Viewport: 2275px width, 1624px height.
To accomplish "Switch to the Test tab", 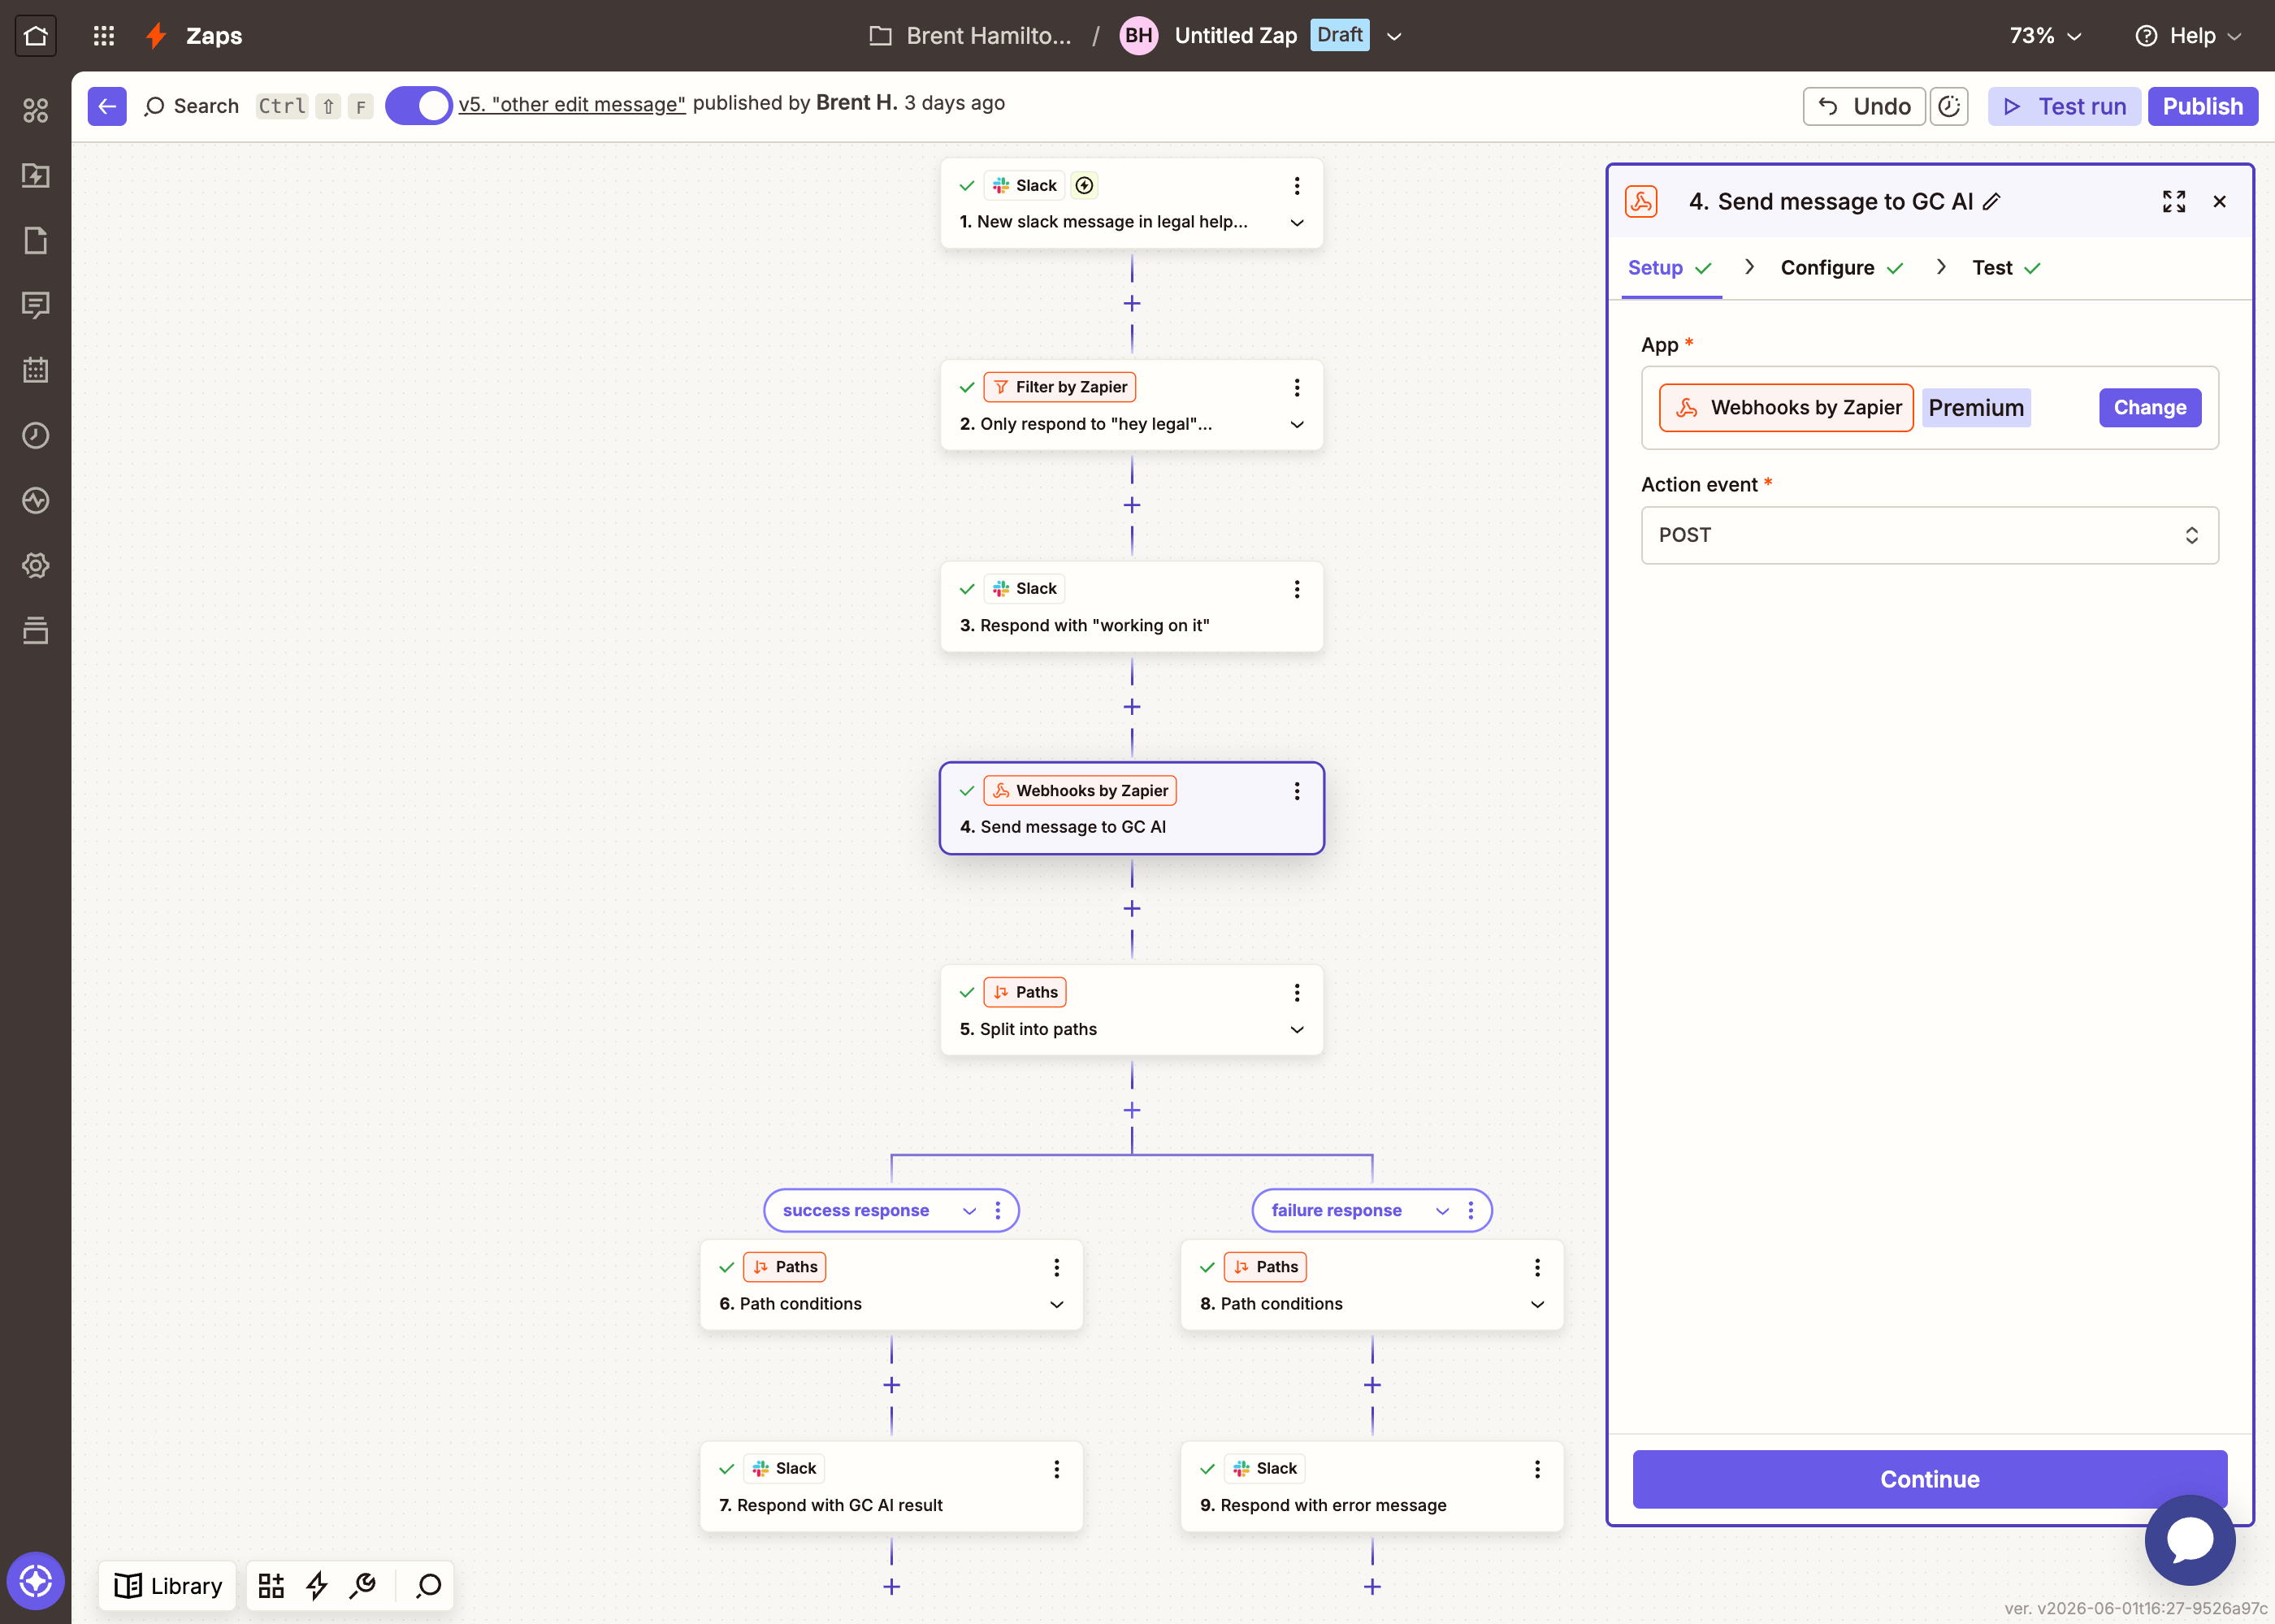I will click(x=2005, y=267).
